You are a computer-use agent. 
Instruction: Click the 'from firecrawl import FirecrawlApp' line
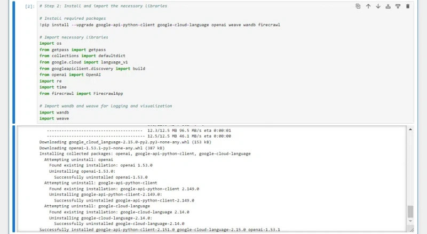click(81, 93)
